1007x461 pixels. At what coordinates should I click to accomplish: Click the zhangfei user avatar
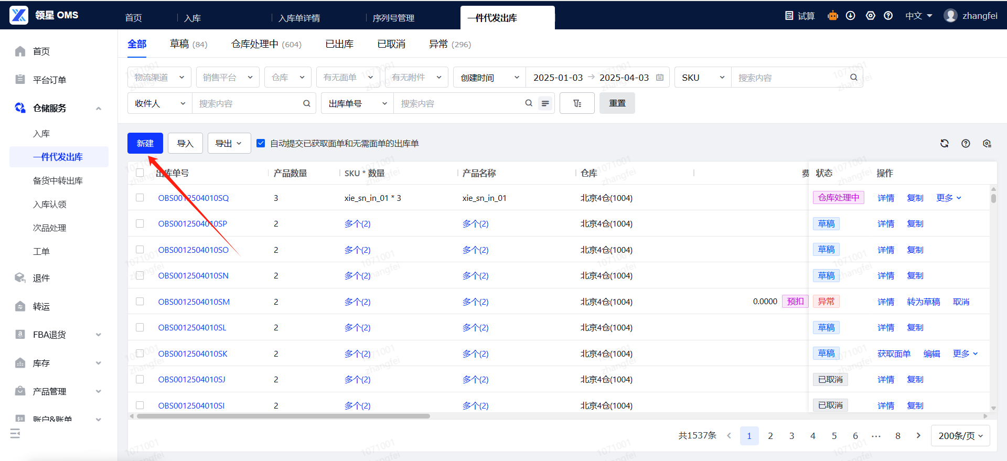[950, 16]
